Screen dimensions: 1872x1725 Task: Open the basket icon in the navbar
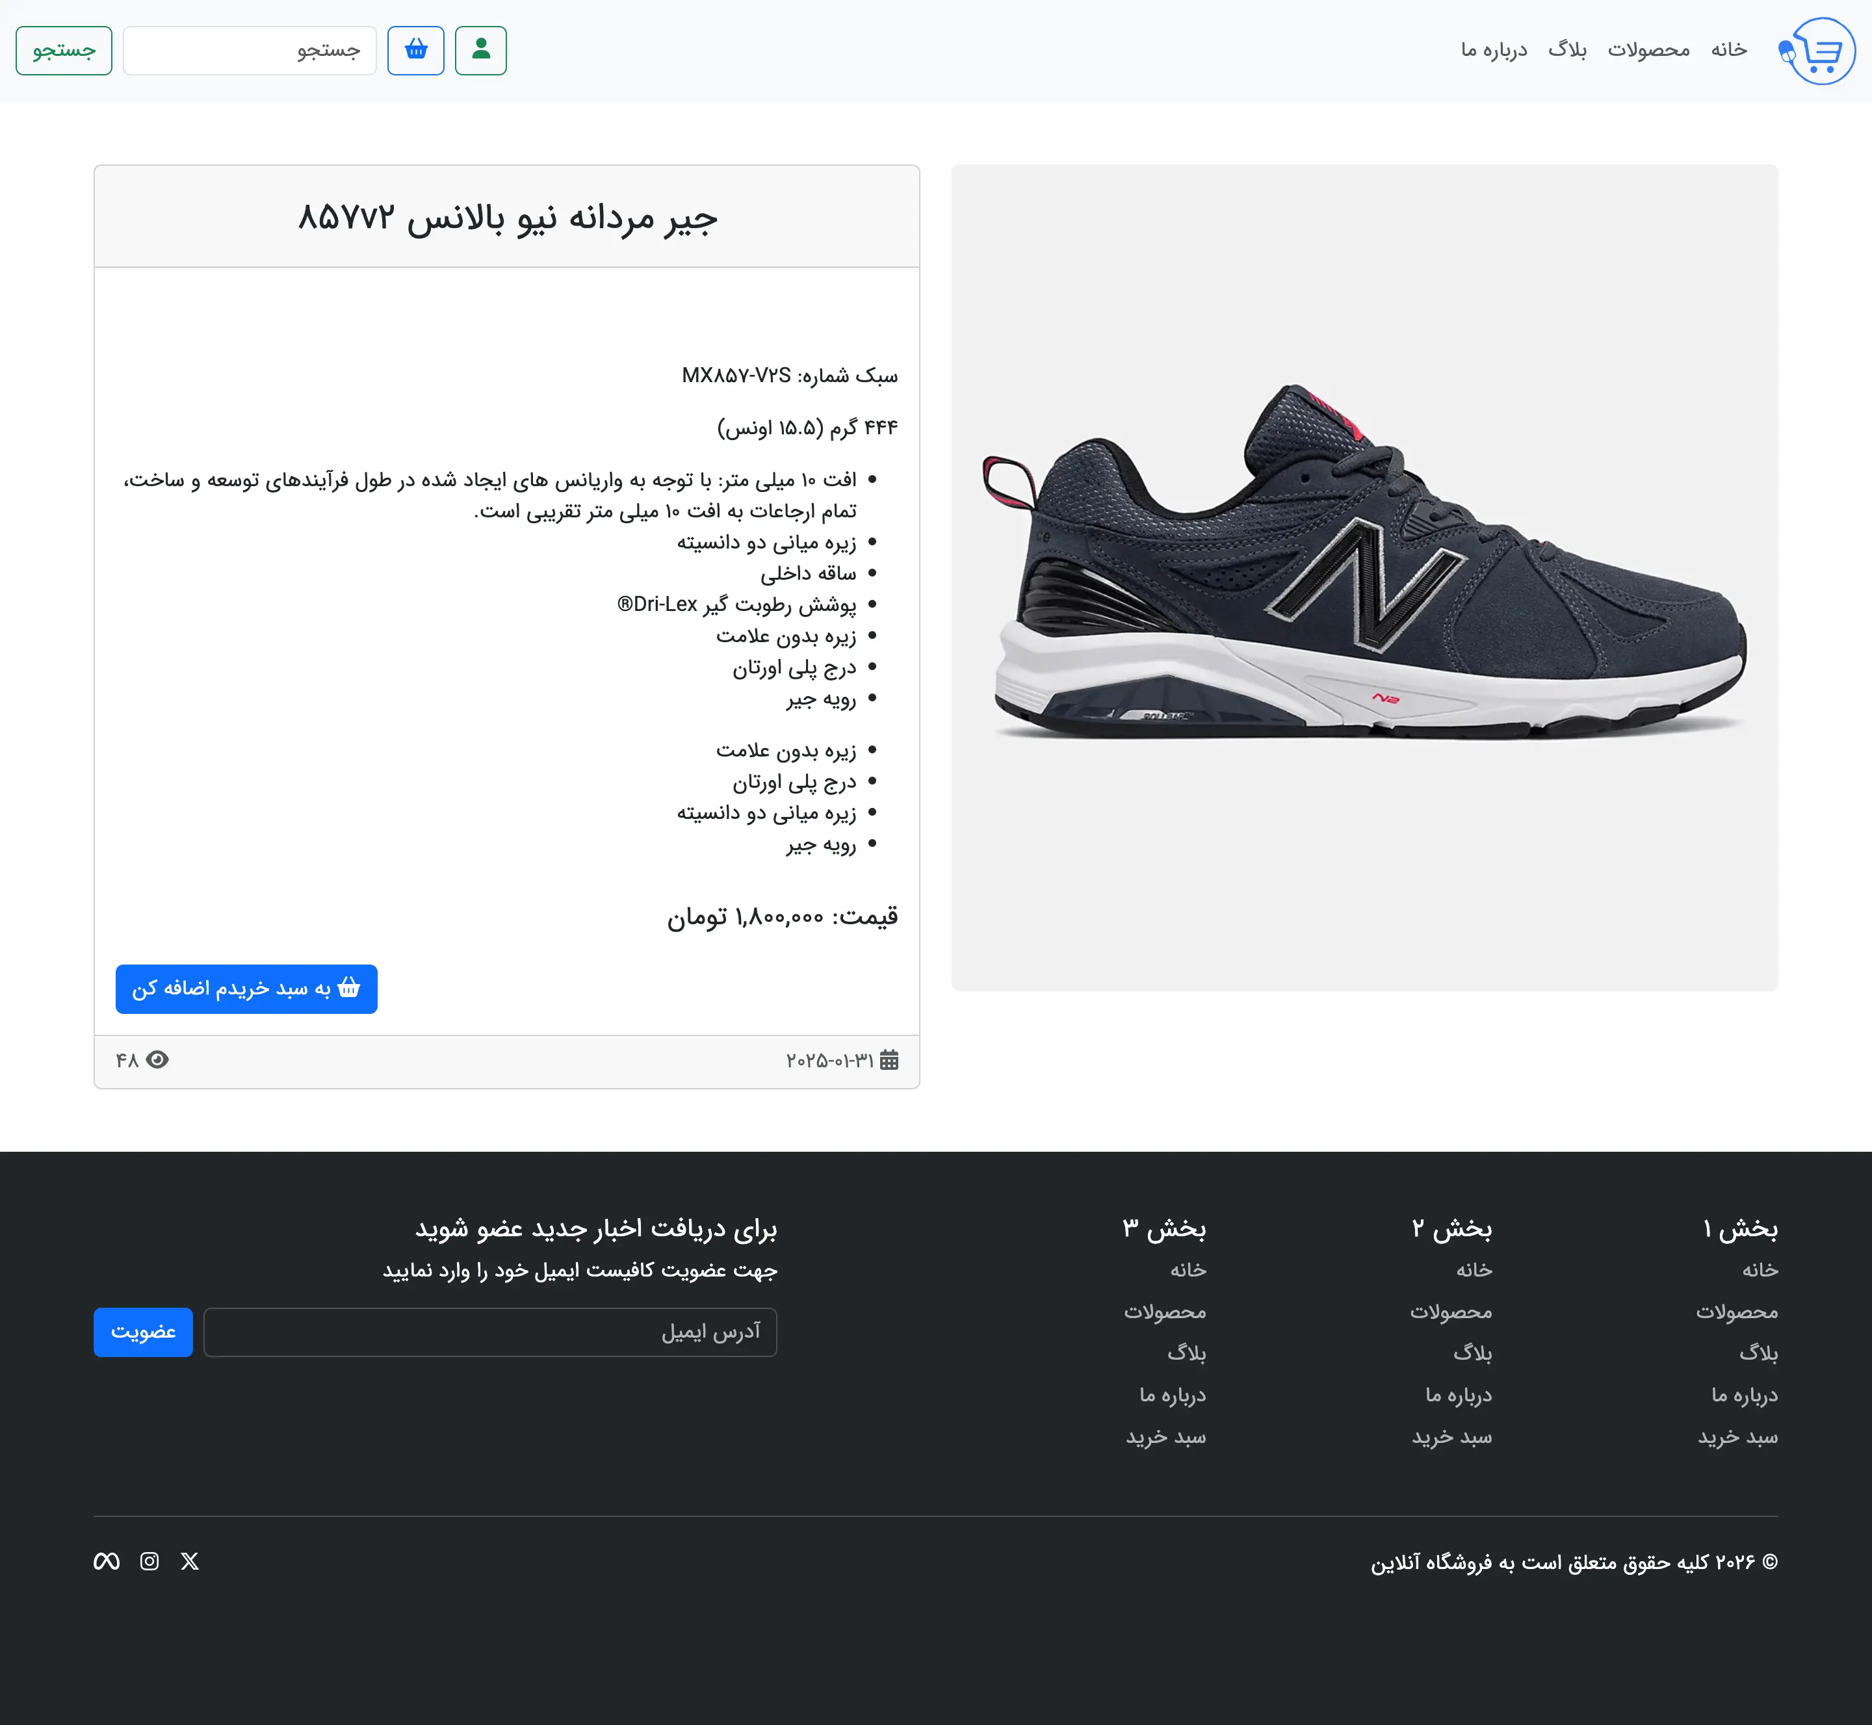415,51
